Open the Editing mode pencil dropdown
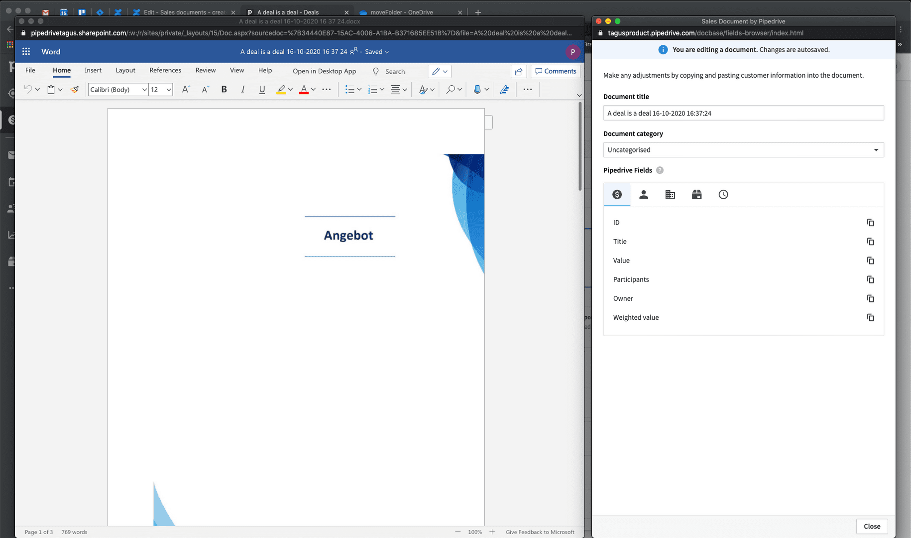 click(440, 71)
